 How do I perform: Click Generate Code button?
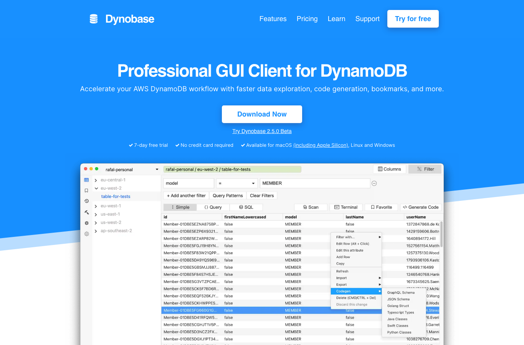click(x=421, y=207)
